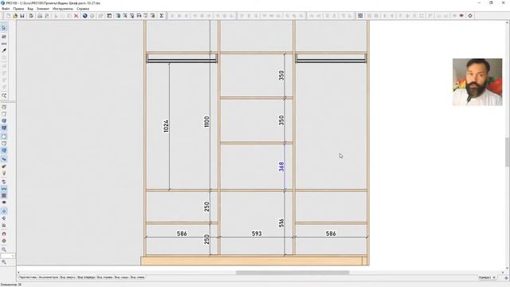Screen dimensions: 510x287
Task: Toggle contours display
Action: coord(4,136)
